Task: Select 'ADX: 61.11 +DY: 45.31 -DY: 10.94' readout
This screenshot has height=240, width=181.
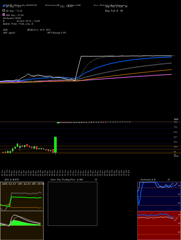Action: pyautogui.click(x=23, y=184)
